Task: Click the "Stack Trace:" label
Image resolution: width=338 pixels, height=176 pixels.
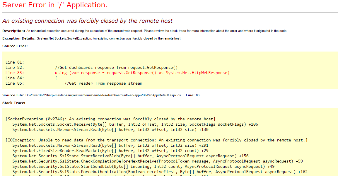Action: 14,103
